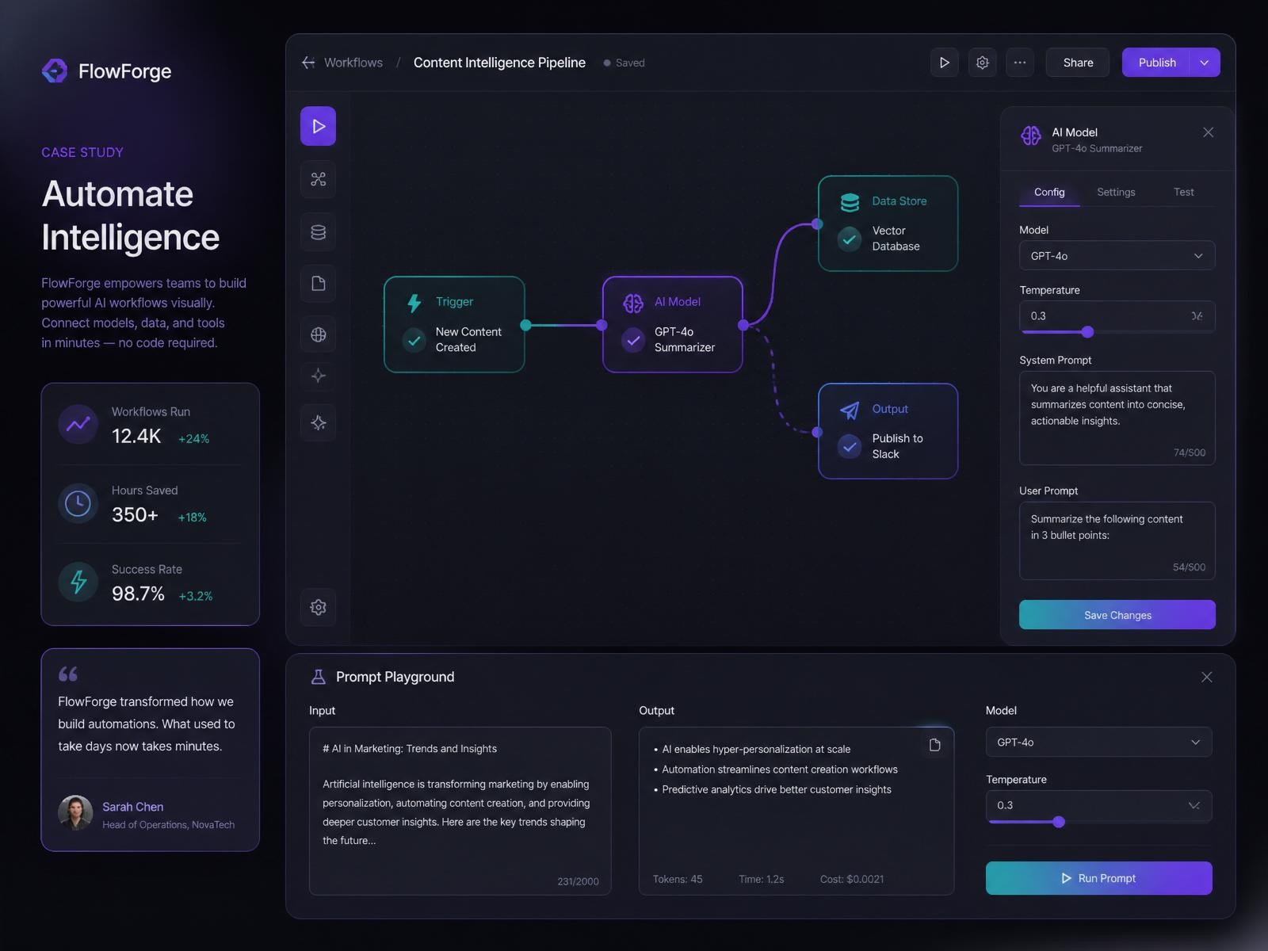Toggle the check mark on the GPT-4o Summarizer node

[x=632, y=340]
